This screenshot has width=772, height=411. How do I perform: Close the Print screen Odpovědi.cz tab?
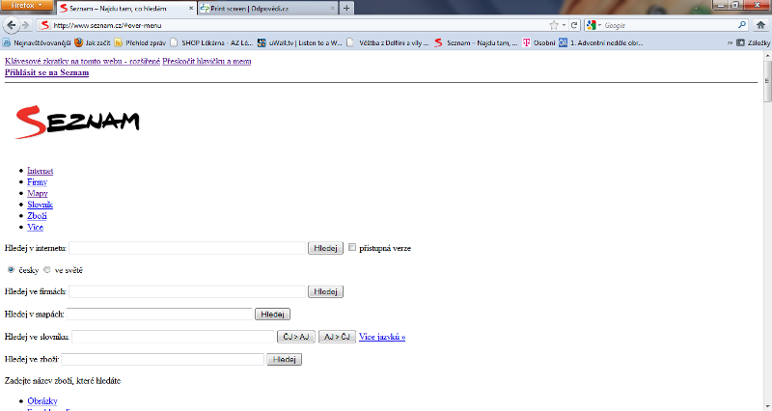(332, 9)
